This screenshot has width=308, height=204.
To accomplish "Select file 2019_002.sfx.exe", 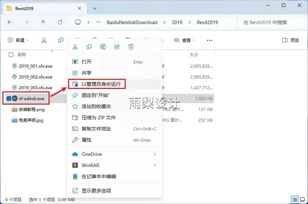I will click(x=36, y=77).
